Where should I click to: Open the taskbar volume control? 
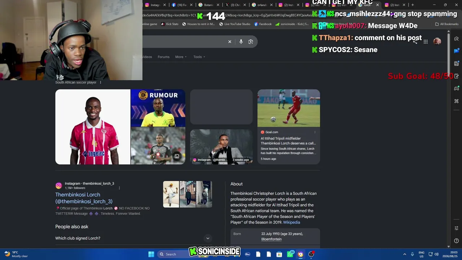point(436,254)
